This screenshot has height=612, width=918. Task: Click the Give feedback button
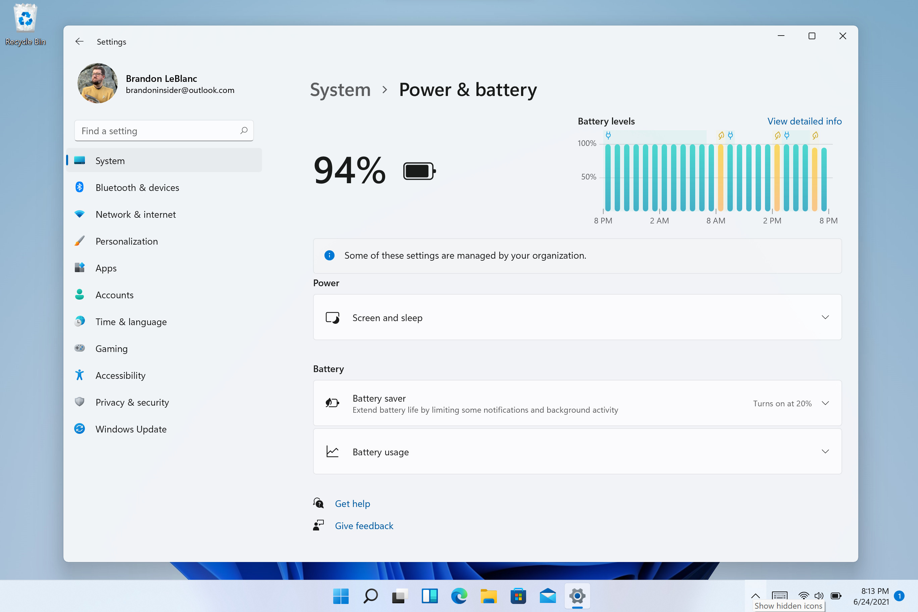pos(363,525)
